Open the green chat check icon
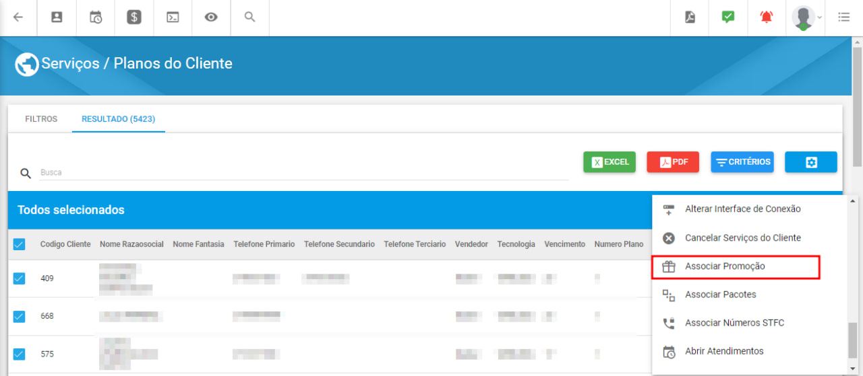Image resolution: width=863 pixels, height=376 pixels. pyautogui.click(x=728, y=17)
